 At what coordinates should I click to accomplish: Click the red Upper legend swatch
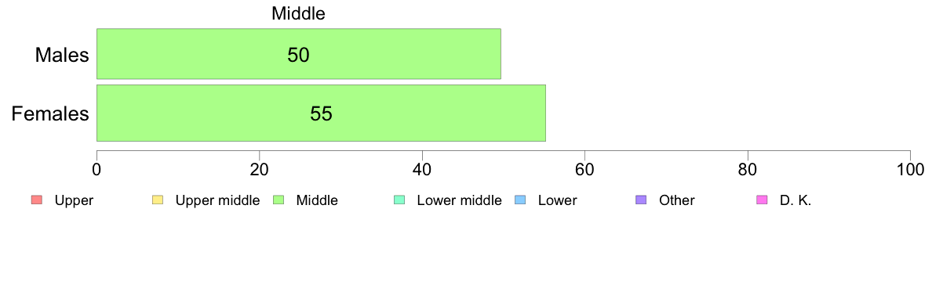point(35,200)
